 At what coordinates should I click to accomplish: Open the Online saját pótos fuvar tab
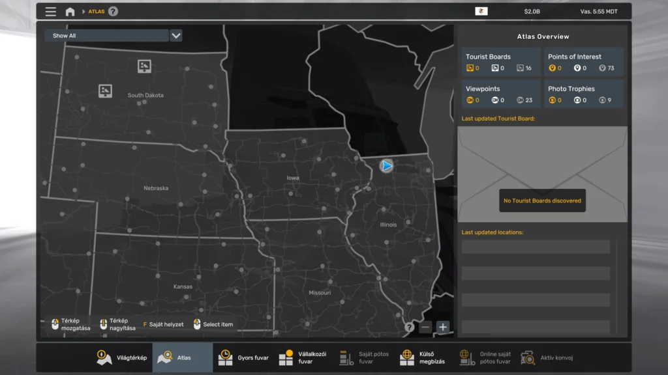(485, 357)
